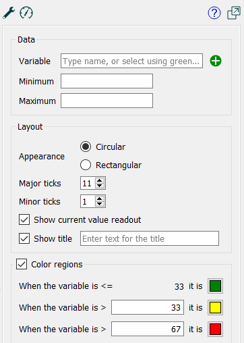Increase Major ticks with up arrow

100,180
